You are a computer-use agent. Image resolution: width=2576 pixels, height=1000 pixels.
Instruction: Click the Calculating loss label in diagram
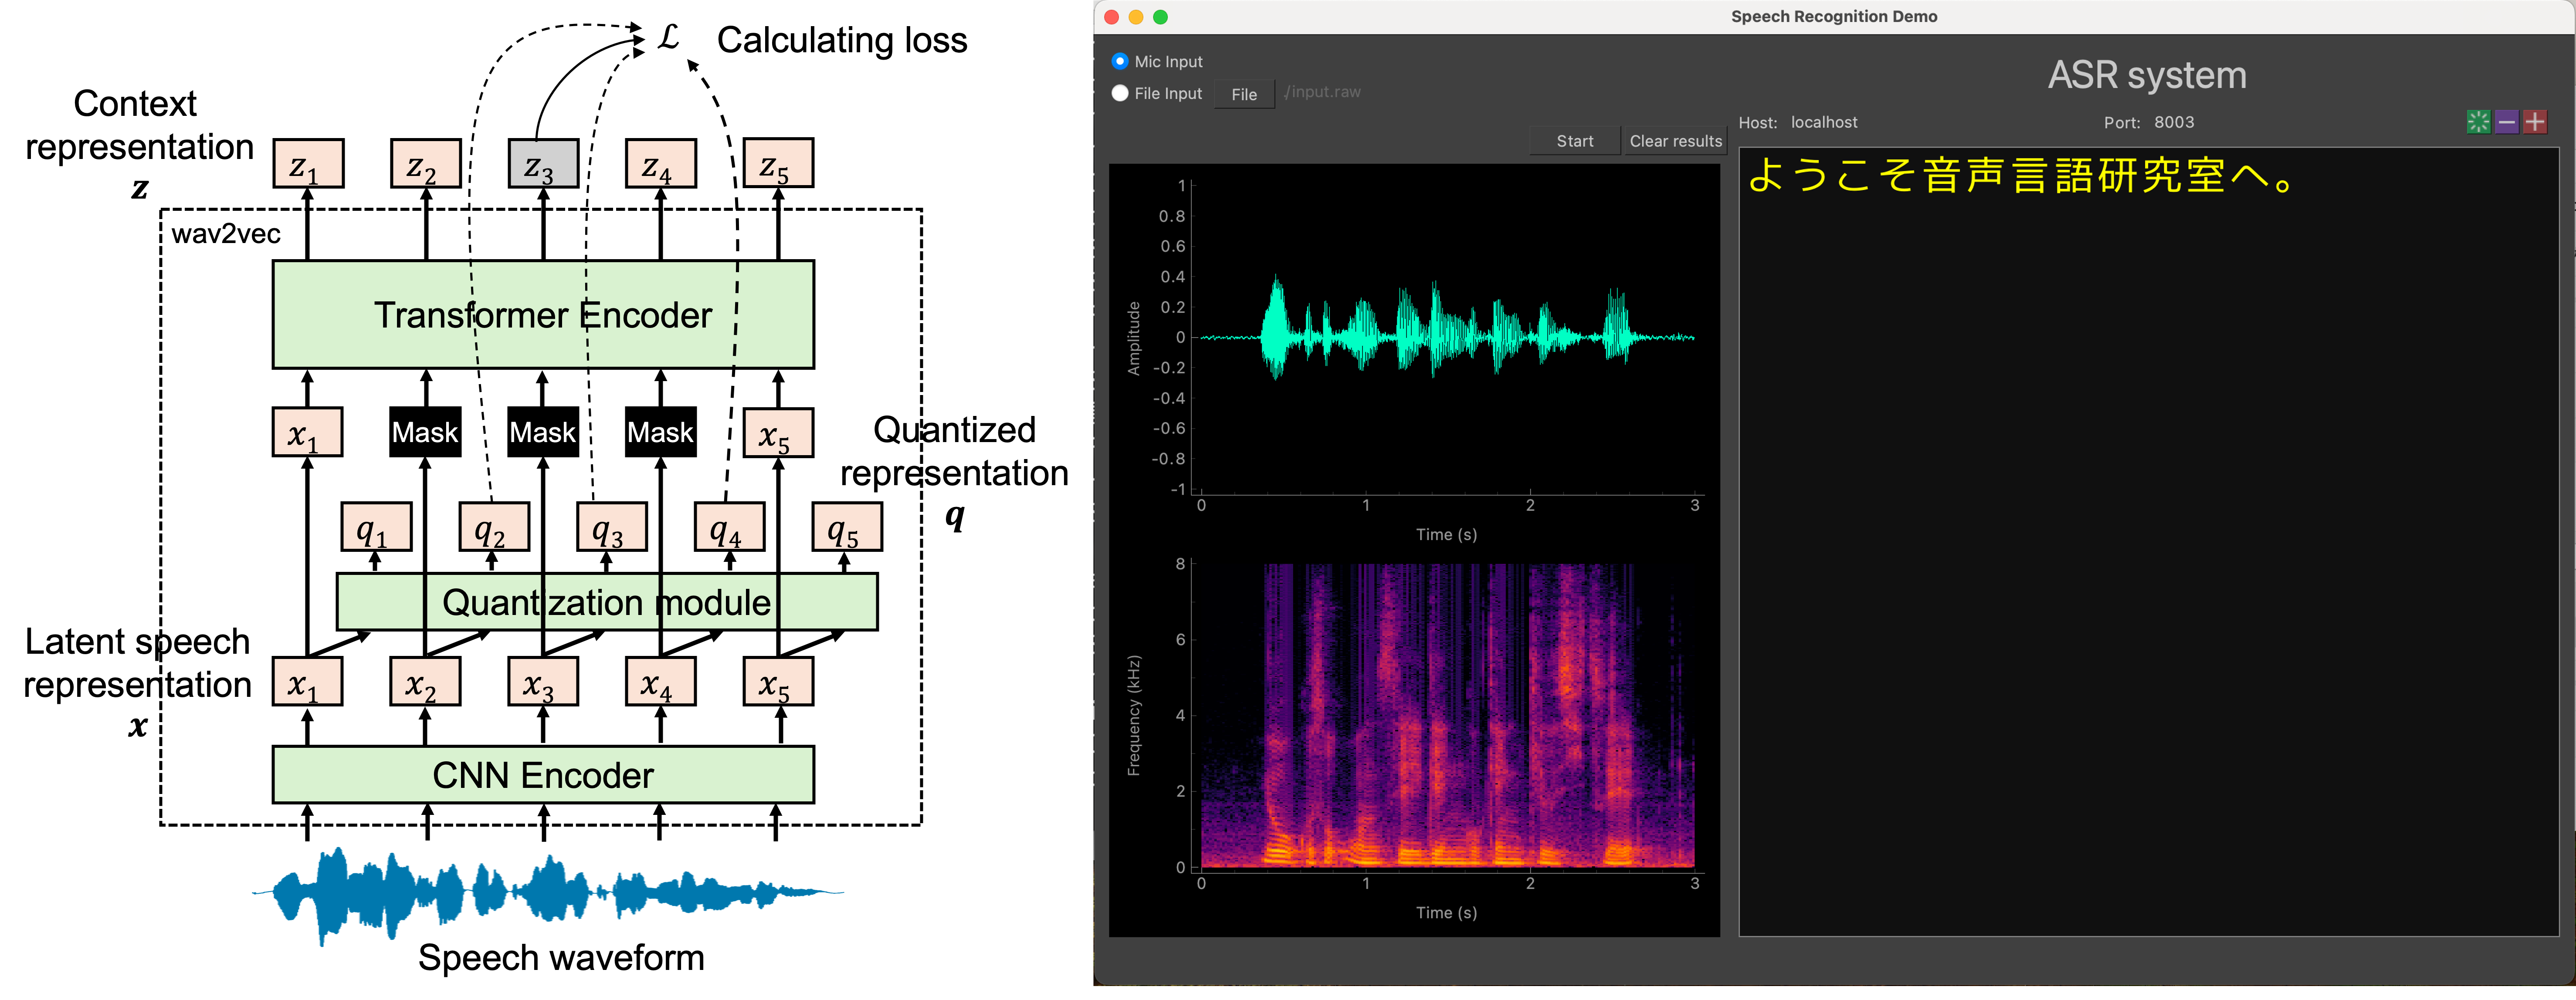coord(842,40)
